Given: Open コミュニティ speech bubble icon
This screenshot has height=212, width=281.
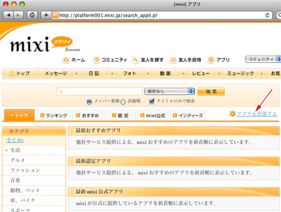Looking at the screenshot, I should (x=96, y=60).
